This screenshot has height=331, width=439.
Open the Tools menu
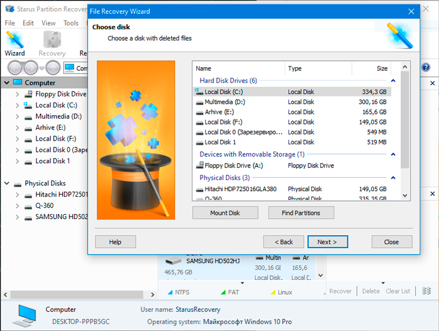pyautogui.click(x=71, y=23)
